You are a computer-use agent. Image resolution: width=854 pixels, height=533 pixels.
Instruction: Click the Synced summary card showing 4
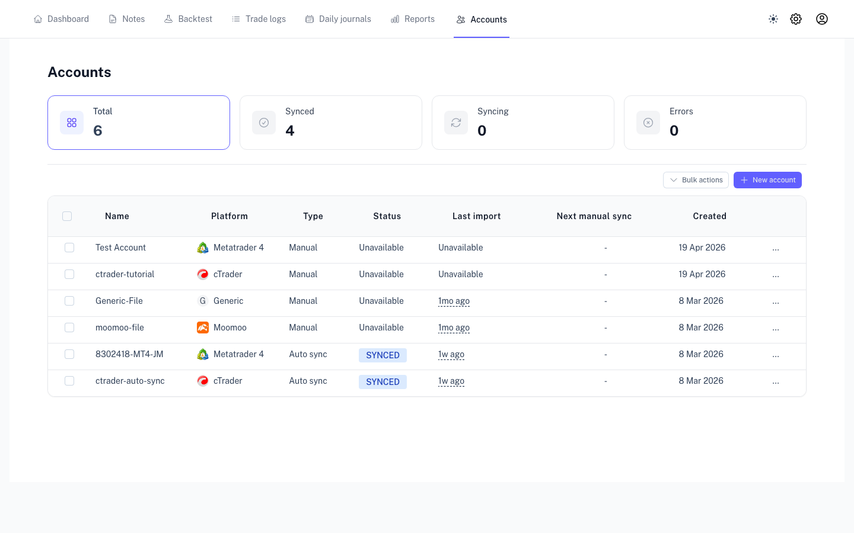coord(330,123)
